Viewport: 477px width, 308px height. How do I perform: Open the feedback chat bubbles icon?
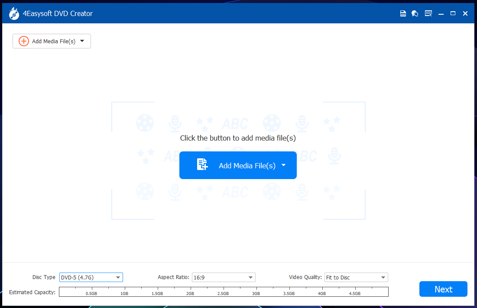(415, 13)
